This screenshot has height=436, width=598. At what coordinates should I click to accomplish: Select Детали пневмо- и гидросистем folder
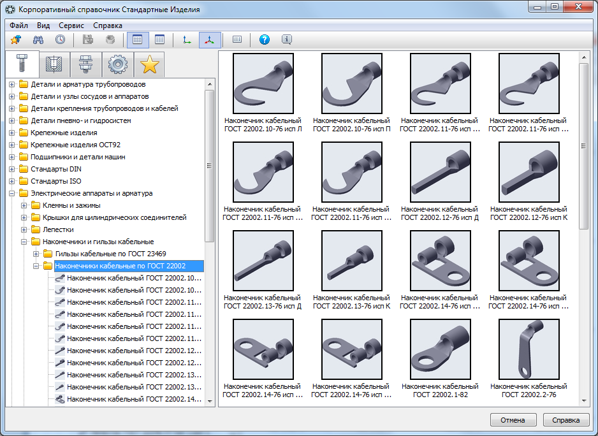(x=81, y=120)
